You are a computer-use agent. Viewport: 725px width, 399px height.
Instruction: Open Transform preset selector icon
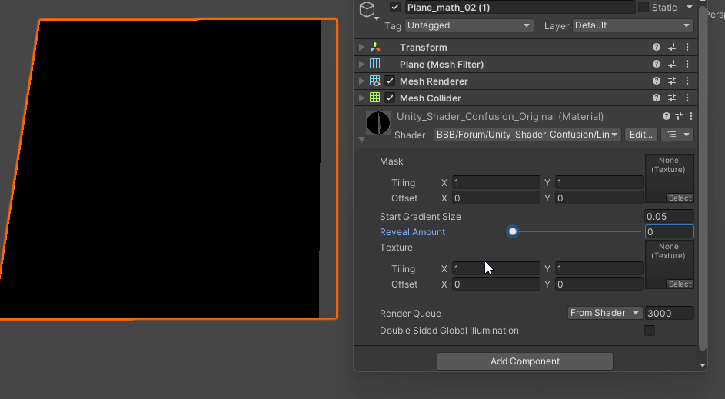click(672, 47)
